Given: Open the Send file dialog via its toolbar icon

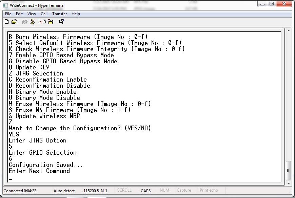Looking at the screenshot, I should pos(42,21).
